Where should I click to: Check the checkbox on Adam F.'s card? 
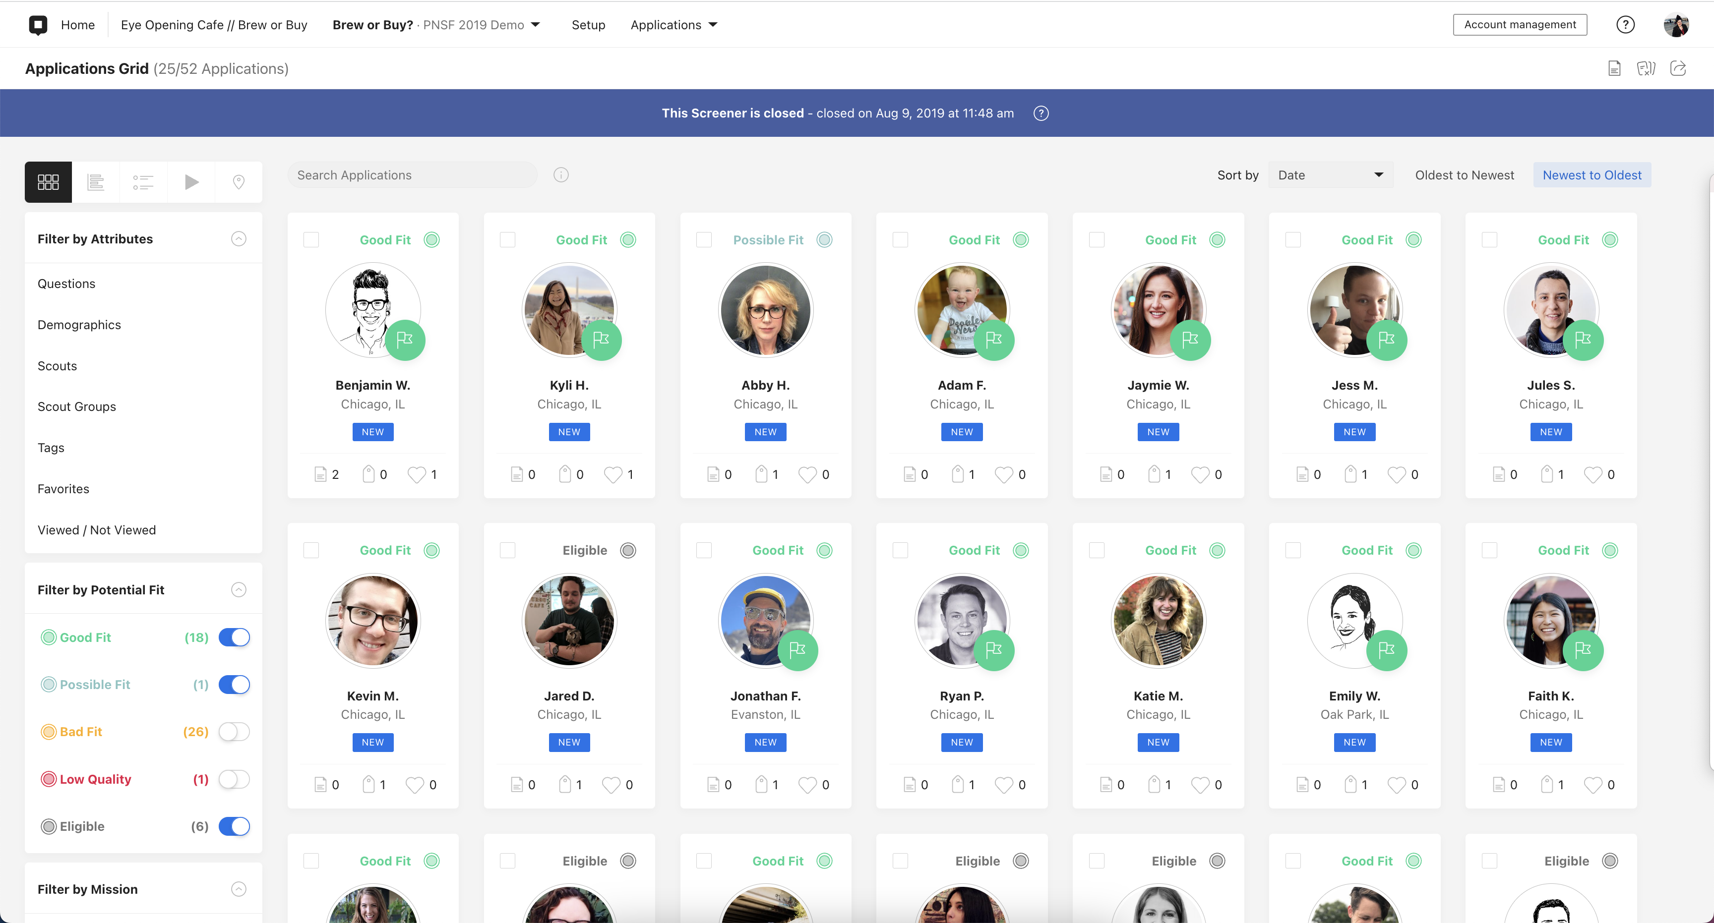click(900, 239)
